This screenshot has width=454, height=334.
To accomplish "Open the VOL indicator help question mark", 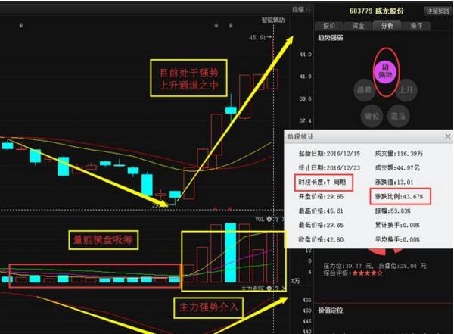I will (277, 219).
